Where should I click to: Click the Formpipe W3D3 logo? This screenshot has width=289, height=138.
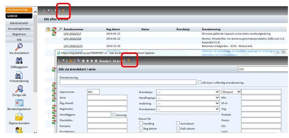[19, 13]
